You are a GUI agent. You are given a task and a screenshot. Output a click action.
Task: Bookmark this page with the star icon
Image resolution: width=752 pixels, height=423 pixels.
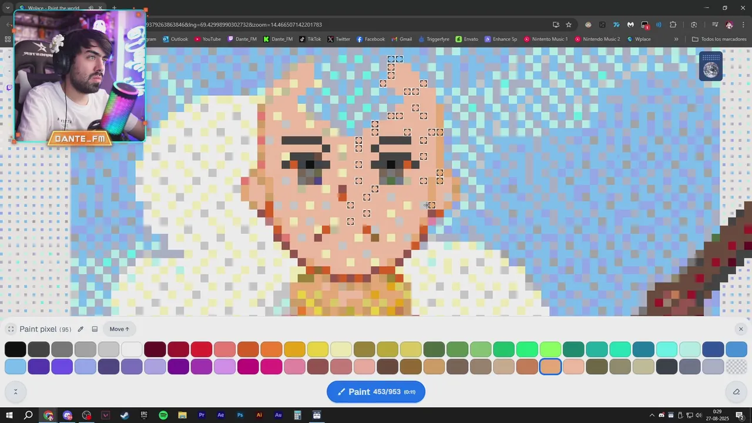pyautogui.click(x=569, y=25)
